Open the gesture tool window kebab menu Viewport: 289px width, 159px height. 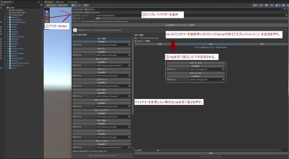click(x=282, y=9)
